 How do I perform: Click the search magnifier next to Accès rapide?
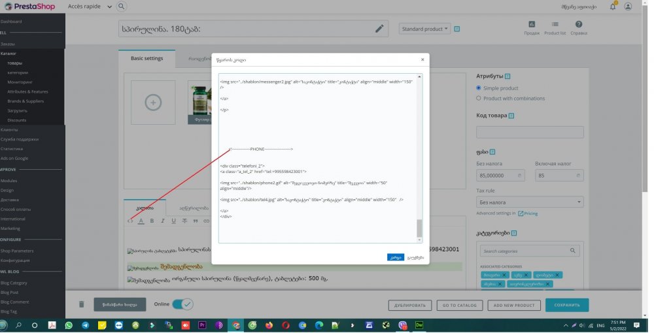[122, 7]
